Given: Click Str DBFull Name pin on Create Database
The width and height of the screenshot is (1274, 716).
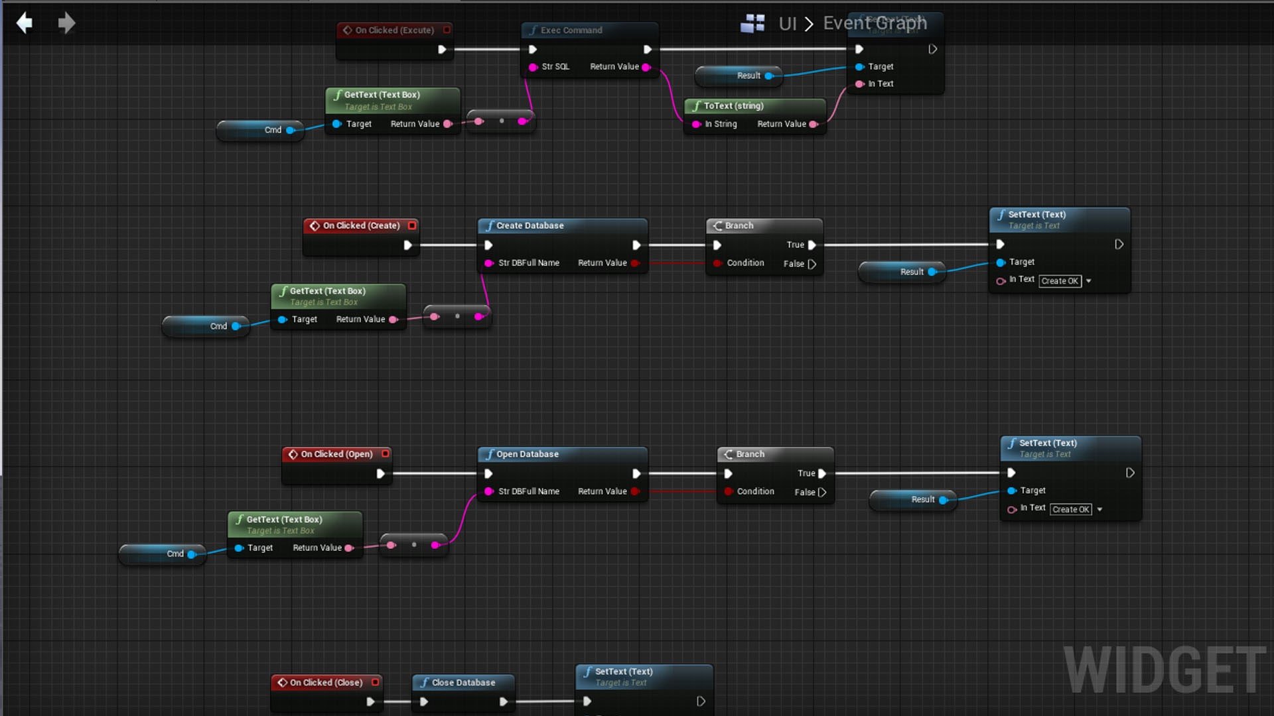Looking at the screenshot, I should (x=489, y=263).
